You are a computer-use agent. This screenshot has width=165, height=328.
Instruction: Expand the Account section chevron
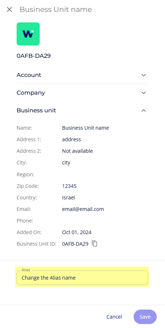(x=143, y=75)
